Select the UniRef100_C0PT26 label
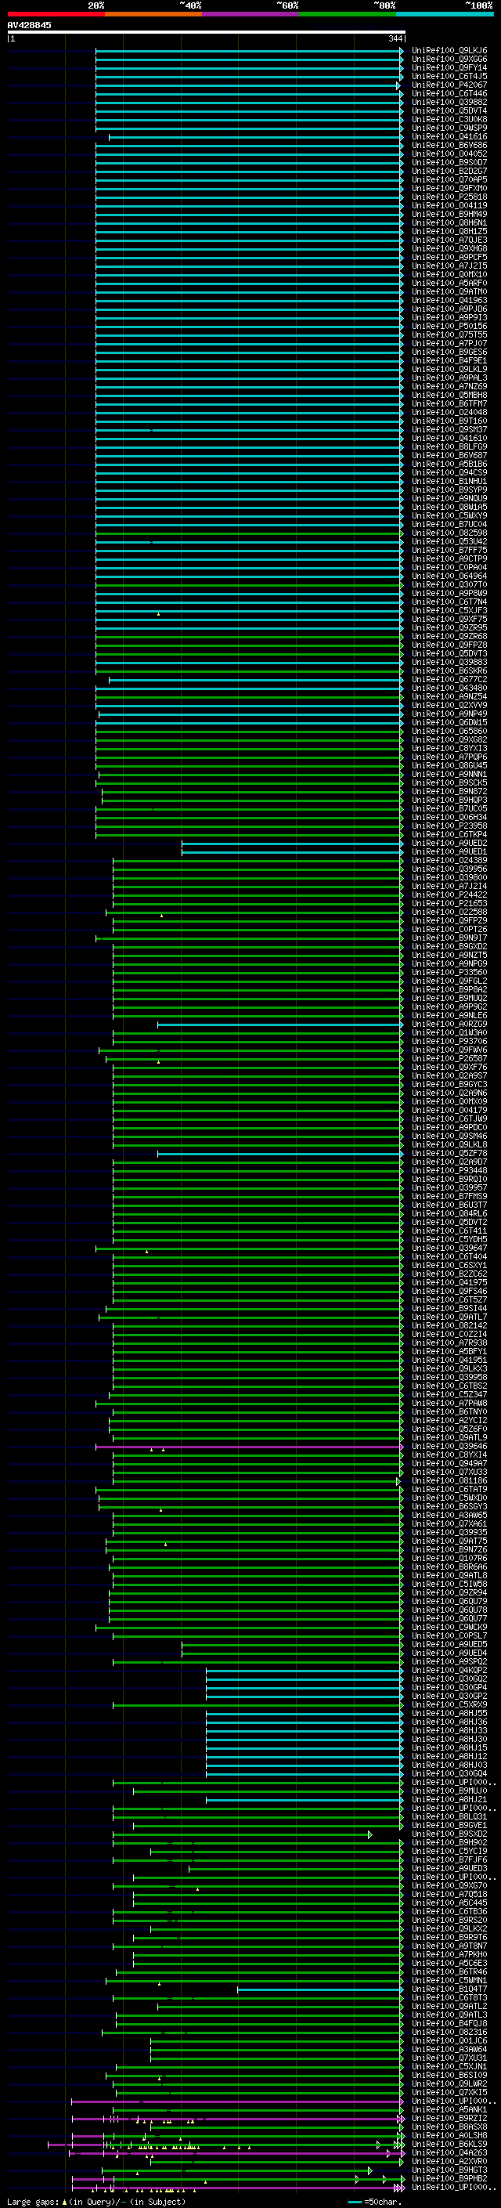The image size is (501, 2208). click(449, 929)
